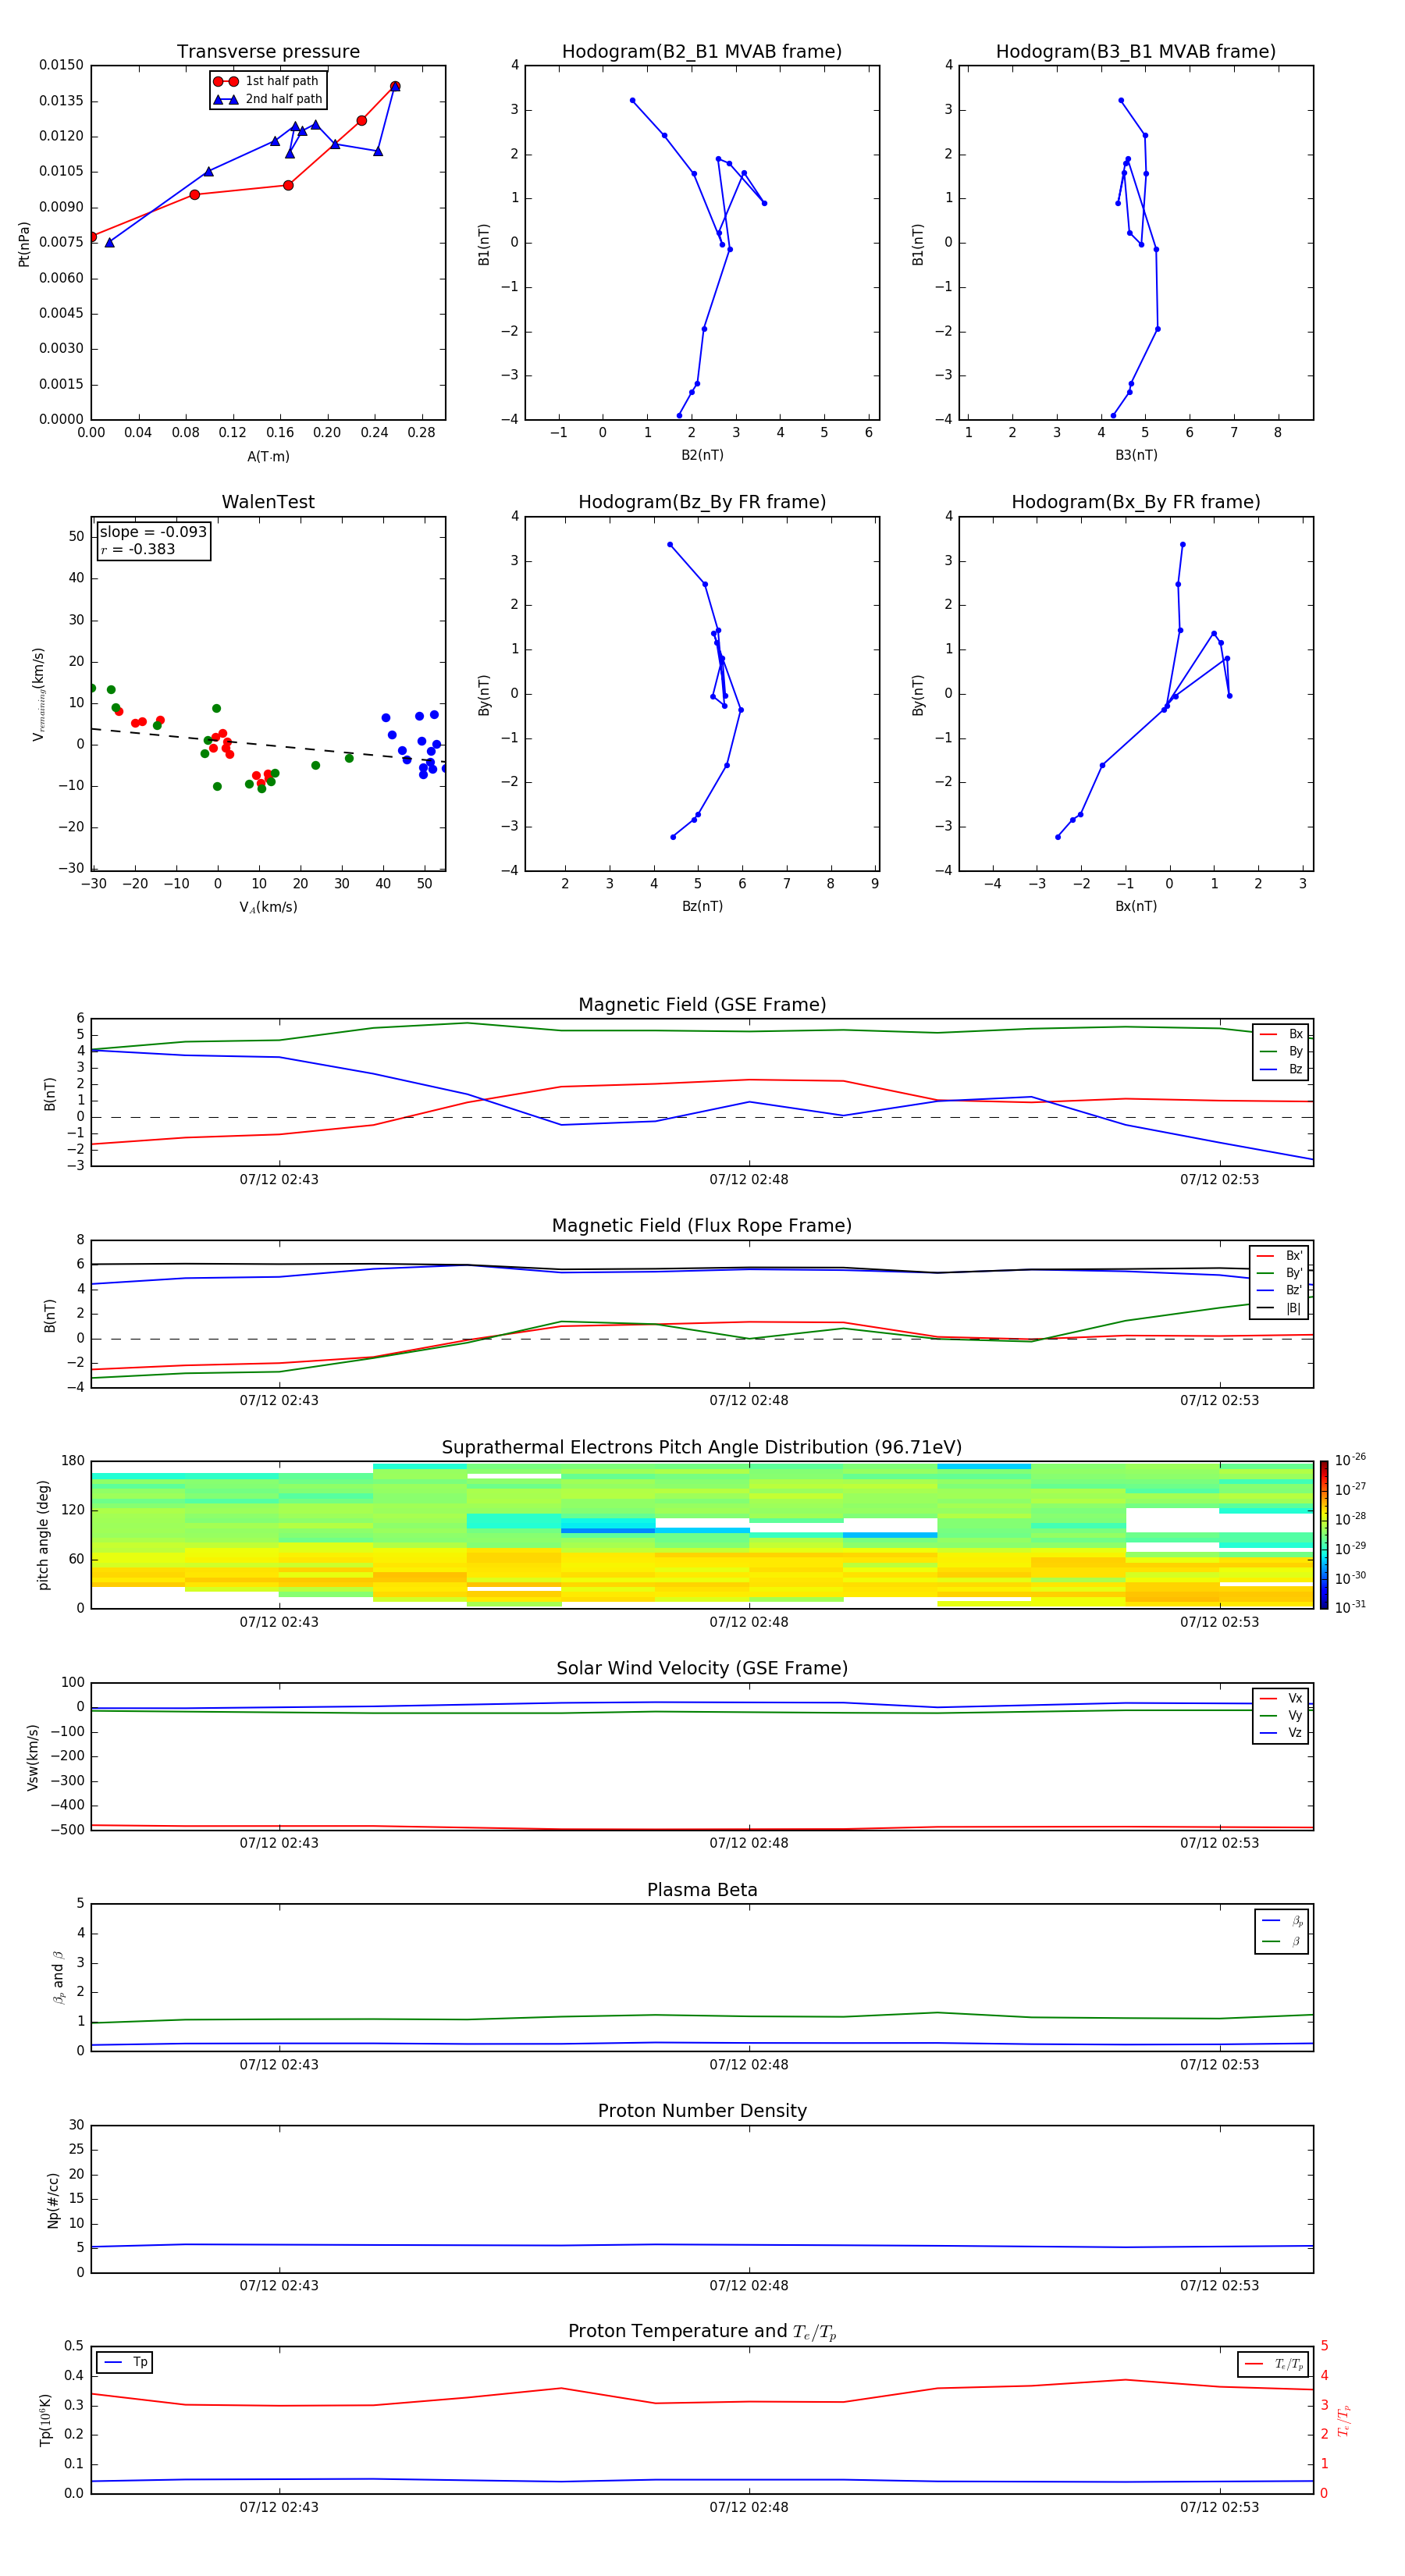This screenshot has width=1405, height=2576.
Task: Click the WalenTest plot title
Action: (268, 502)
